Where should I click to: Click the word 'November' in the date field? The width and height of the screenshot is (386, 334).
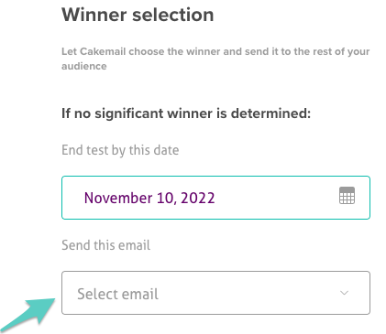tap(118, 198)
